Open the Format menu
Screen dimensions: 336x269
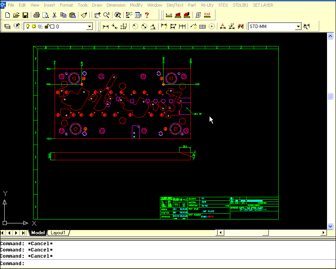click(66, 5)
